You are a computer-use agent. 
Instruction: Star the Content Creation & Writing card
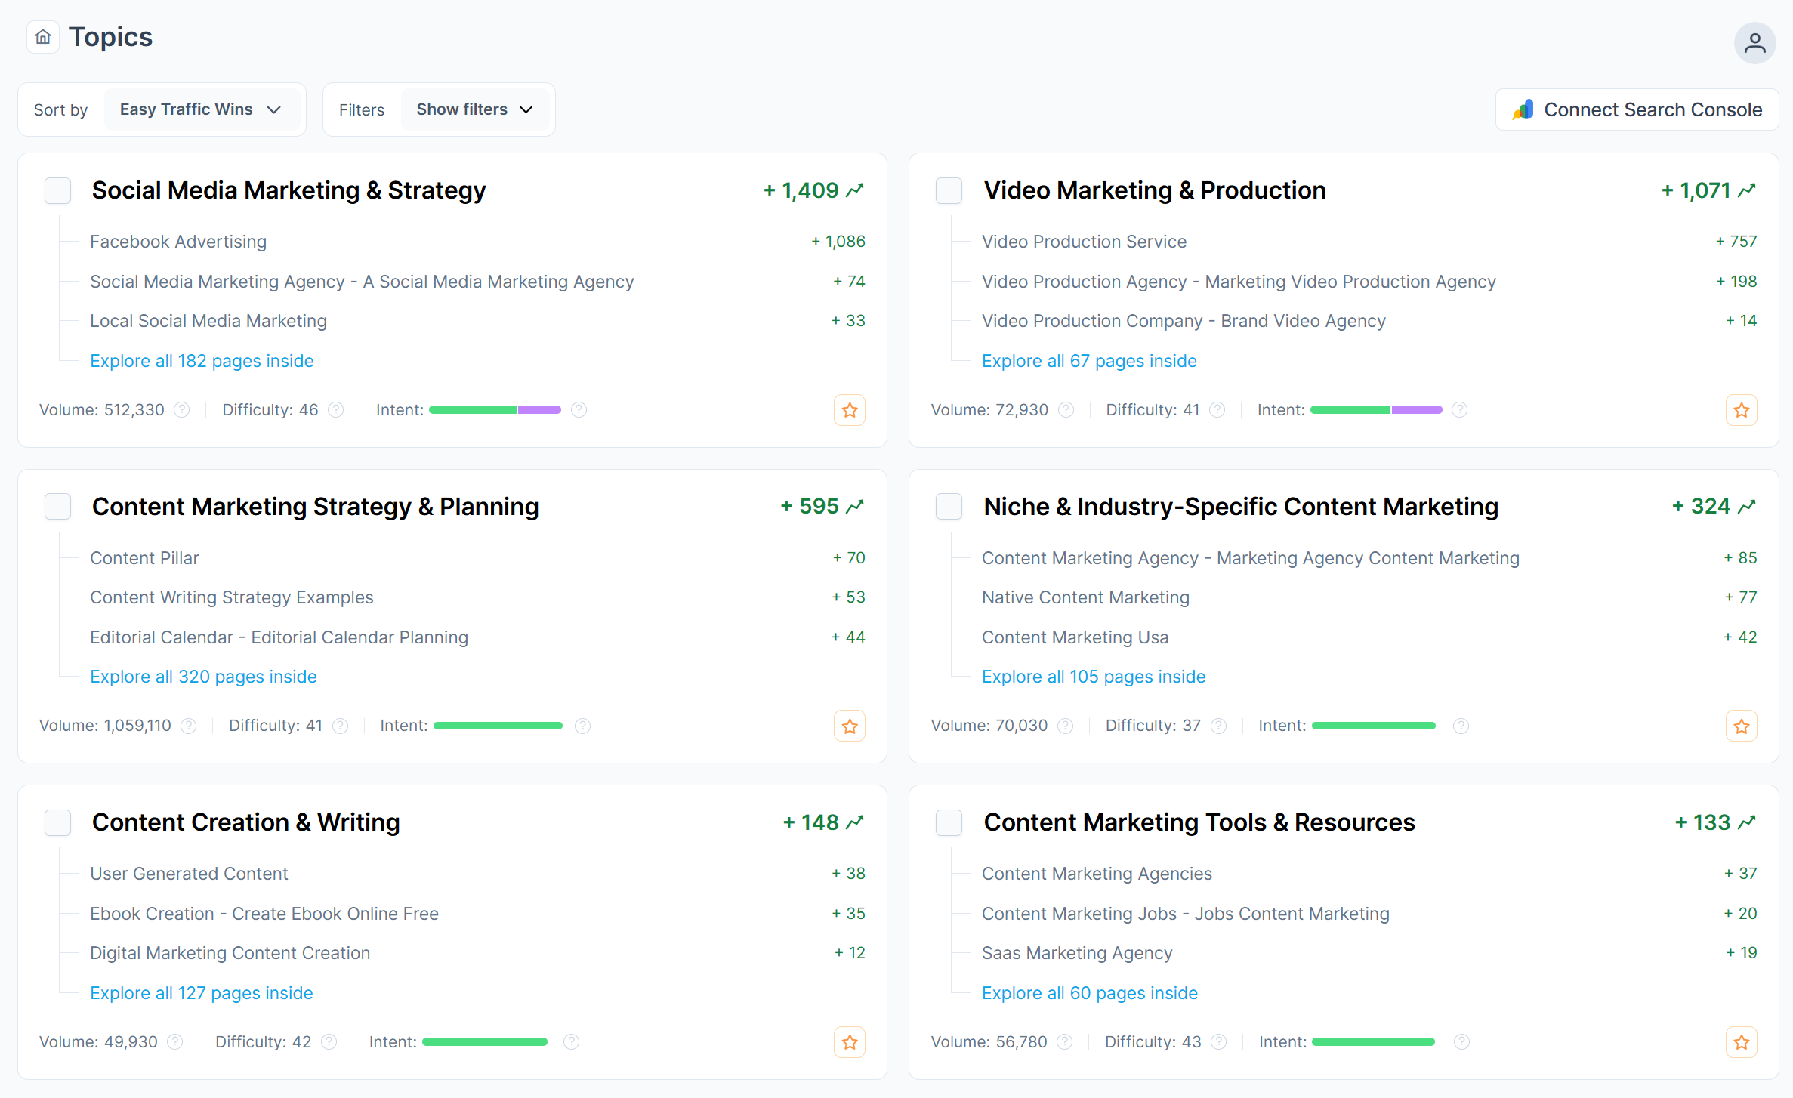[x=849, y=1042]
